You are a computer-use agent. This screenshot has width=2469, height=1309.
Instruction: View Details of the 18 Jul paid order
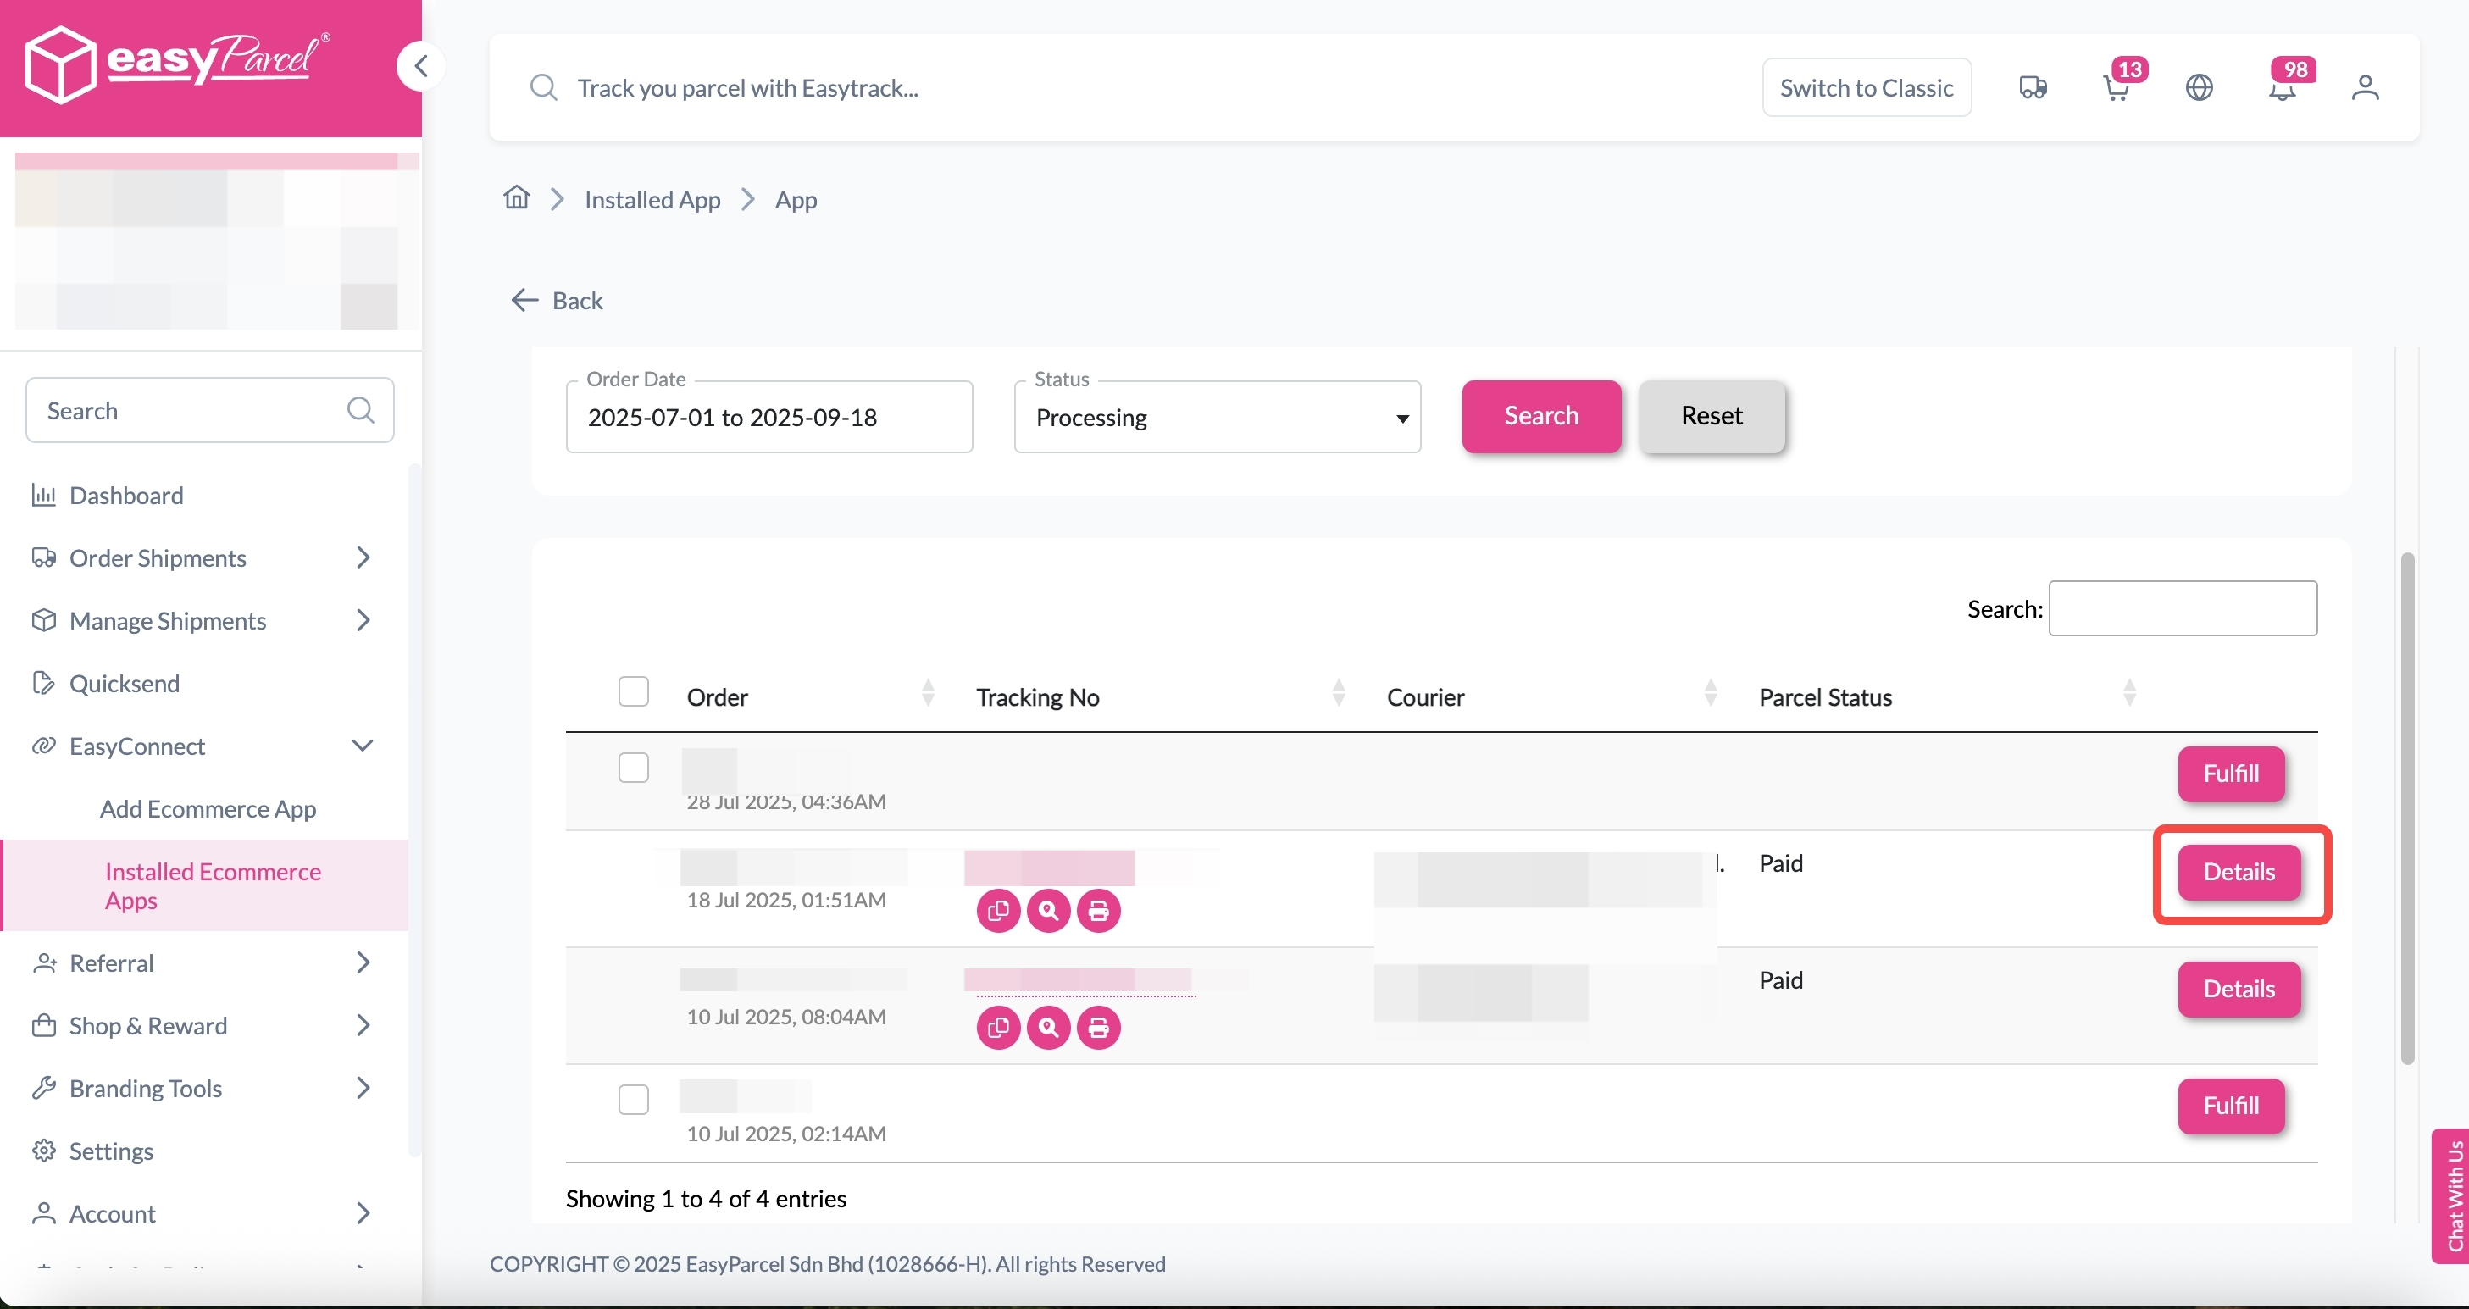click(x=2239, y=872)
